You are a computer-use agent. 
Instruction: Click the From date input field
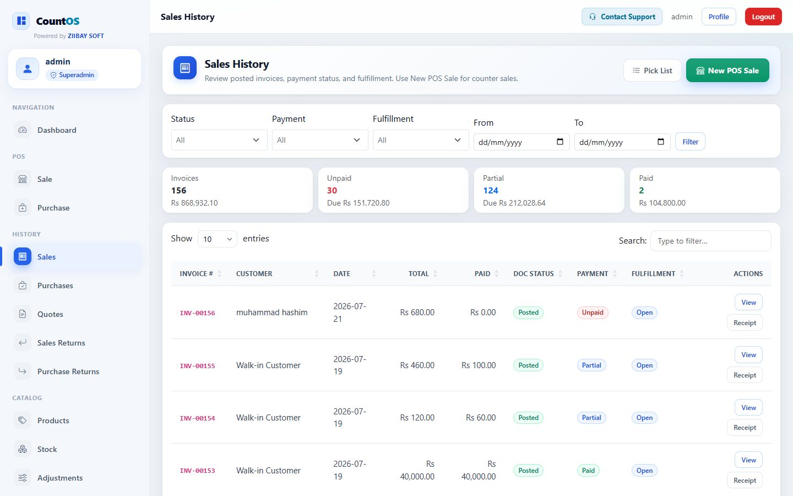(522, 142)
